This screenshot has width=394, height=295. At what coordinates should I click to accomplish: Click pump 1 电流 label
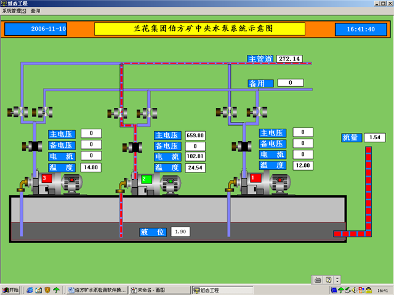pyautogui.click(x=272, y=155)
